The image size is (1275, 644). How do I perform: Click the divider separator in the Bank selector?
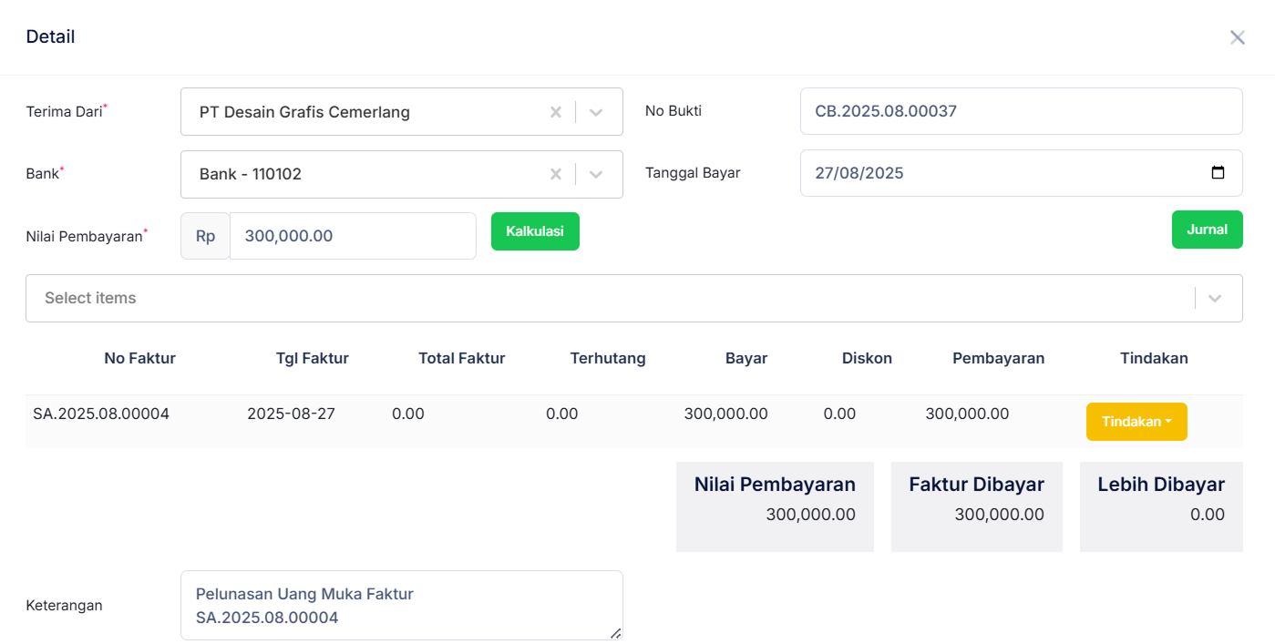tap(576, 173)
